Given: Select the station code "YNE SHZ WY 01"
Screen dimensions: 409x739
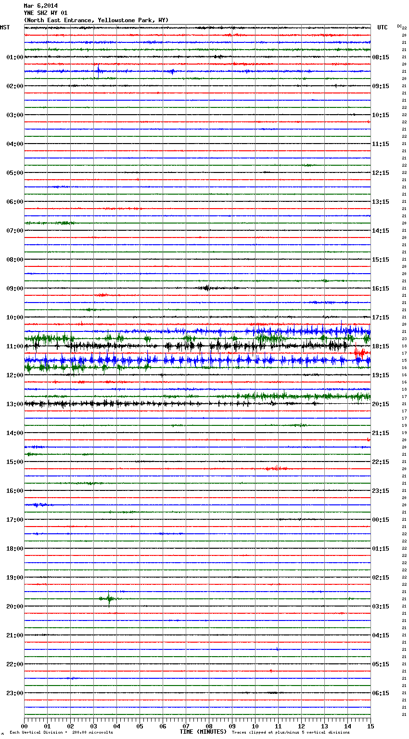Looking at the screenshot, I should tap(46, 13).
